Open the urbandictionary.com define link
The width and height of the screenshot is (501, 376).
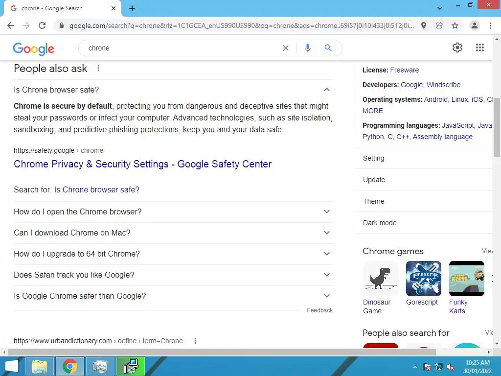[98, 341]
